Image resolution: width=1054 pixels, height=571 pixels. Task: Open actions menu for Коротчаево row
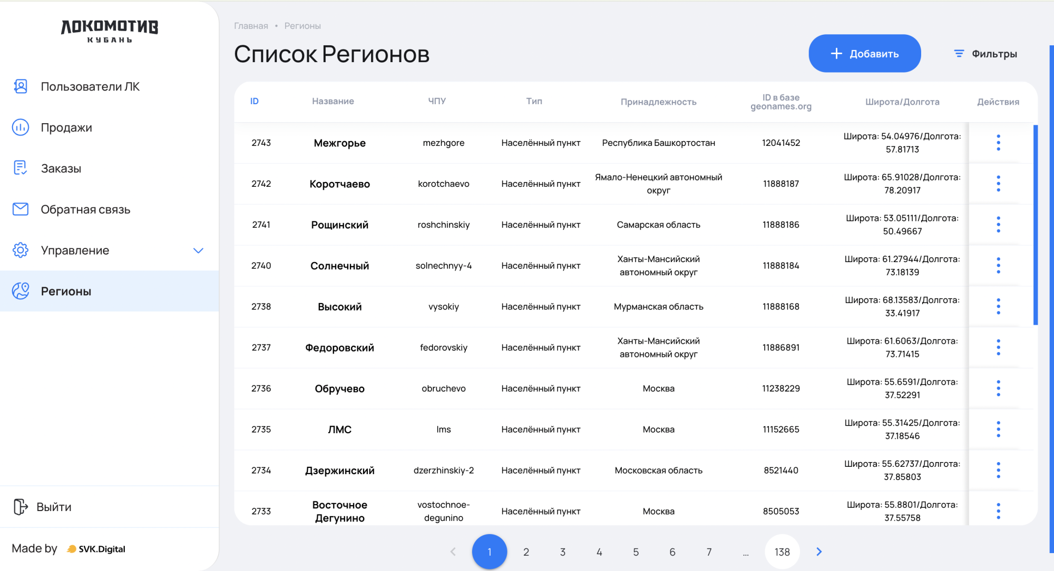click(x=998, y=184)
